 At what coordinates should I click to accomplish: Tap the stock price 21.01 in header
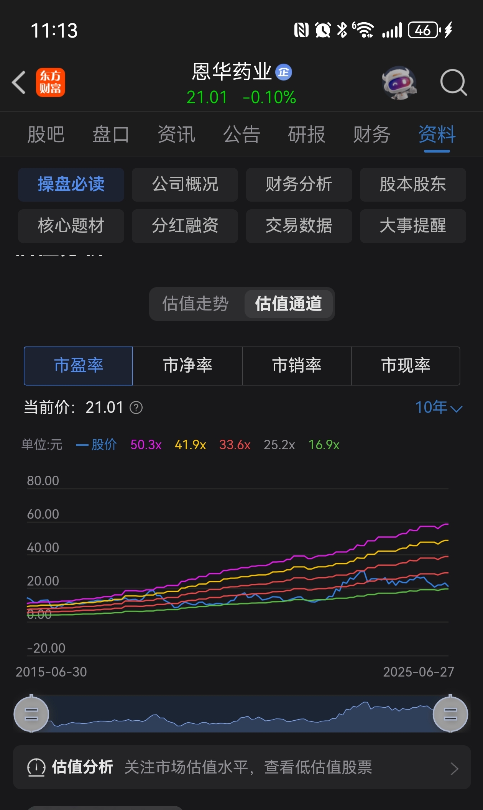(x=207, y=97)
